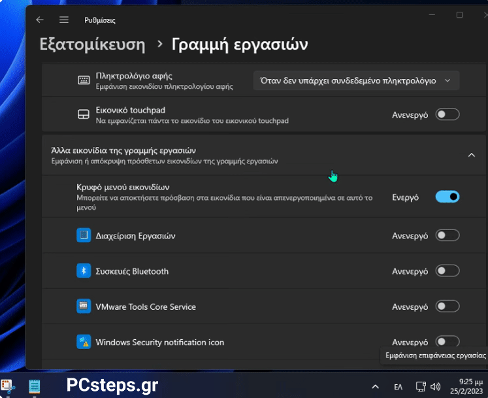Show hidden icons using the tray chevron

375,386
